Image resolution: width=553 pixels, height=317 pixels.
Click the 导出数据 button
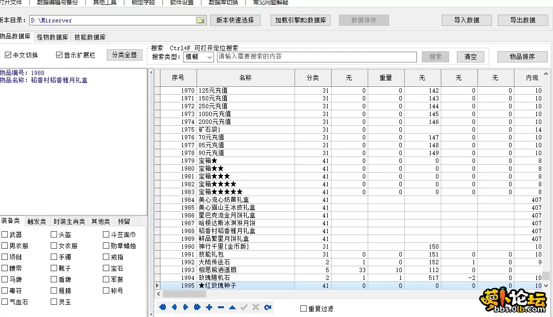click(x=523, y=20)
